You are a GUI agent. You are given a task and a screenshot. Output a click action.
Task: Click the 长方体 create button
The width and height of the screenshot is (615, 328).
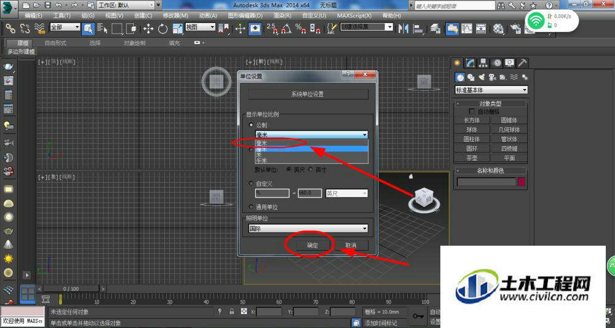tap(472, 120)
